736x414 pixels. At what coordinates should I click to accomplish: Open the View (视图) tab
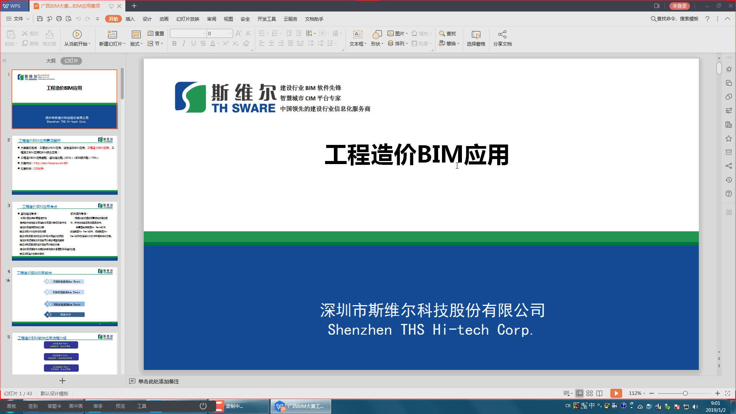click(228, 19)
